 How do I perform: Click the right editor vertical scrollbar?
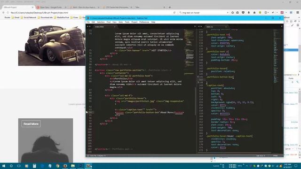point(282,115)
